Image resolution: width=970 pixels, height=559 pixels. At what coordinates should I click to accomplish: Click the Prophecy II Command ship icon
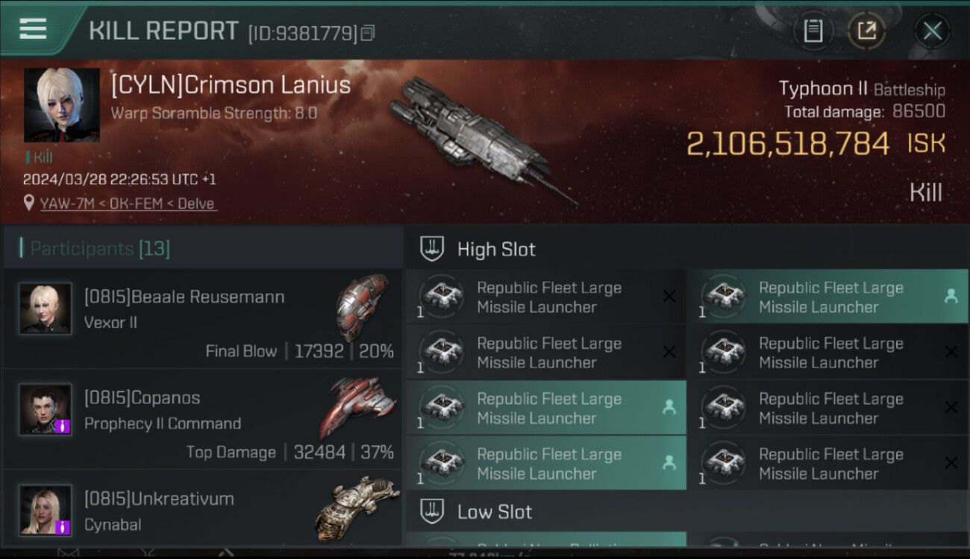(357, 407)
